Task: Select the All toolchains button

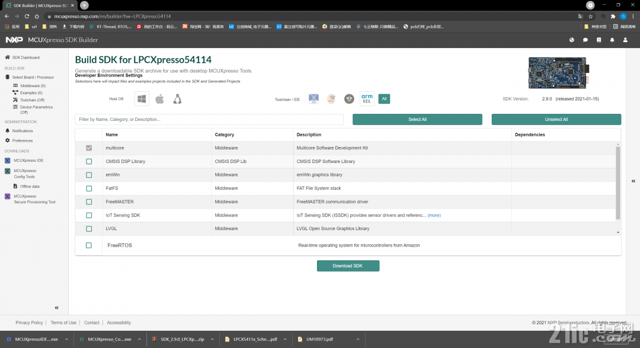Action: tap(384, 99)
